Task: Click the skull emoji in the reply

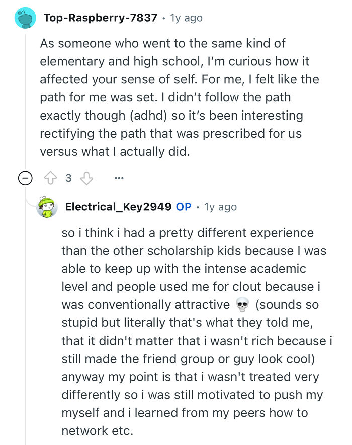Action: tap(242, 305)
